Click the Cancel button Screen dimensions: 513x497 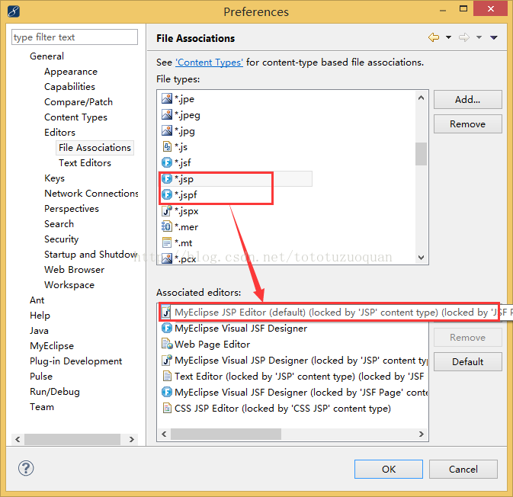coord(463,470)
